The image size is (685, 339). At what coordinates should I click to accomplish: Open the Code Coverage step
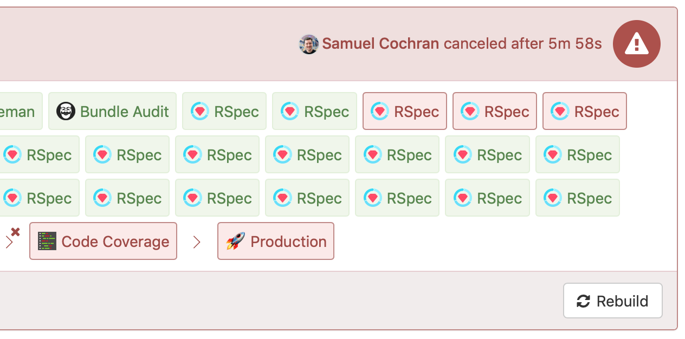(103, 241)
